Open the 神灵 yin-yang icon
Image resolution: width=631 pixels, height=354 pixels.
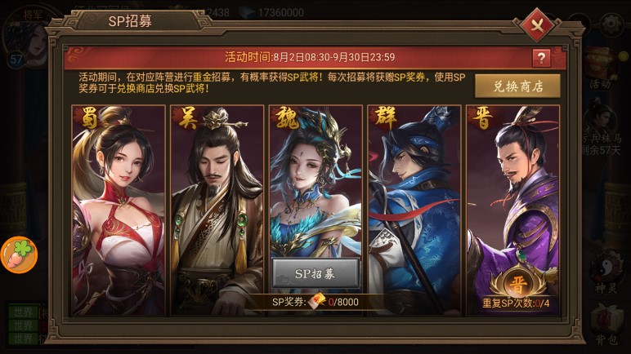click(x=606, y=273)
